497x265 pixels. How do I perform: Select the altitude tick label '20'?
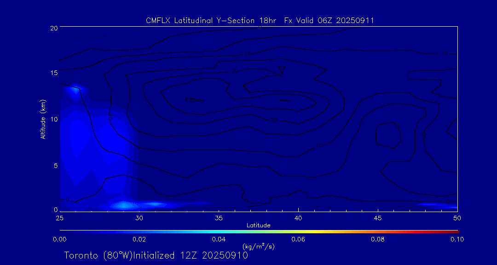click(x=54, y=28)
